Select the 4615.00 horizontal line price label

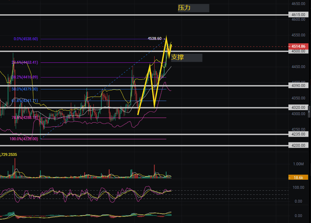click(298, 15)
